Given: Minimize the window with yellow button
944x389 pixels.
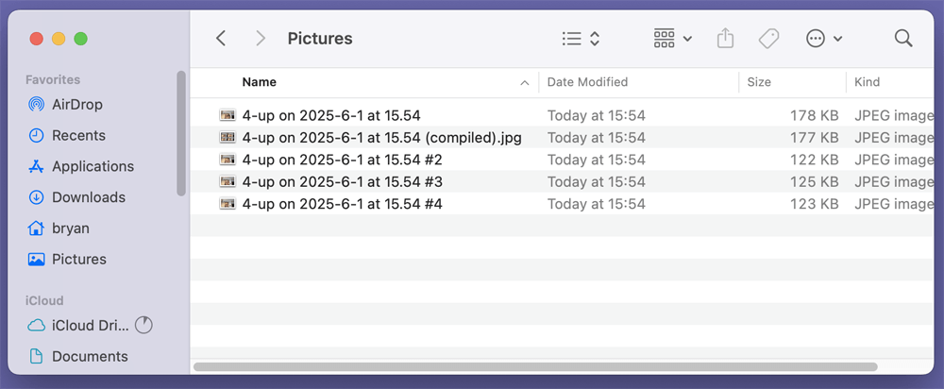Looking at the screenshot, I should coord(59,39).
